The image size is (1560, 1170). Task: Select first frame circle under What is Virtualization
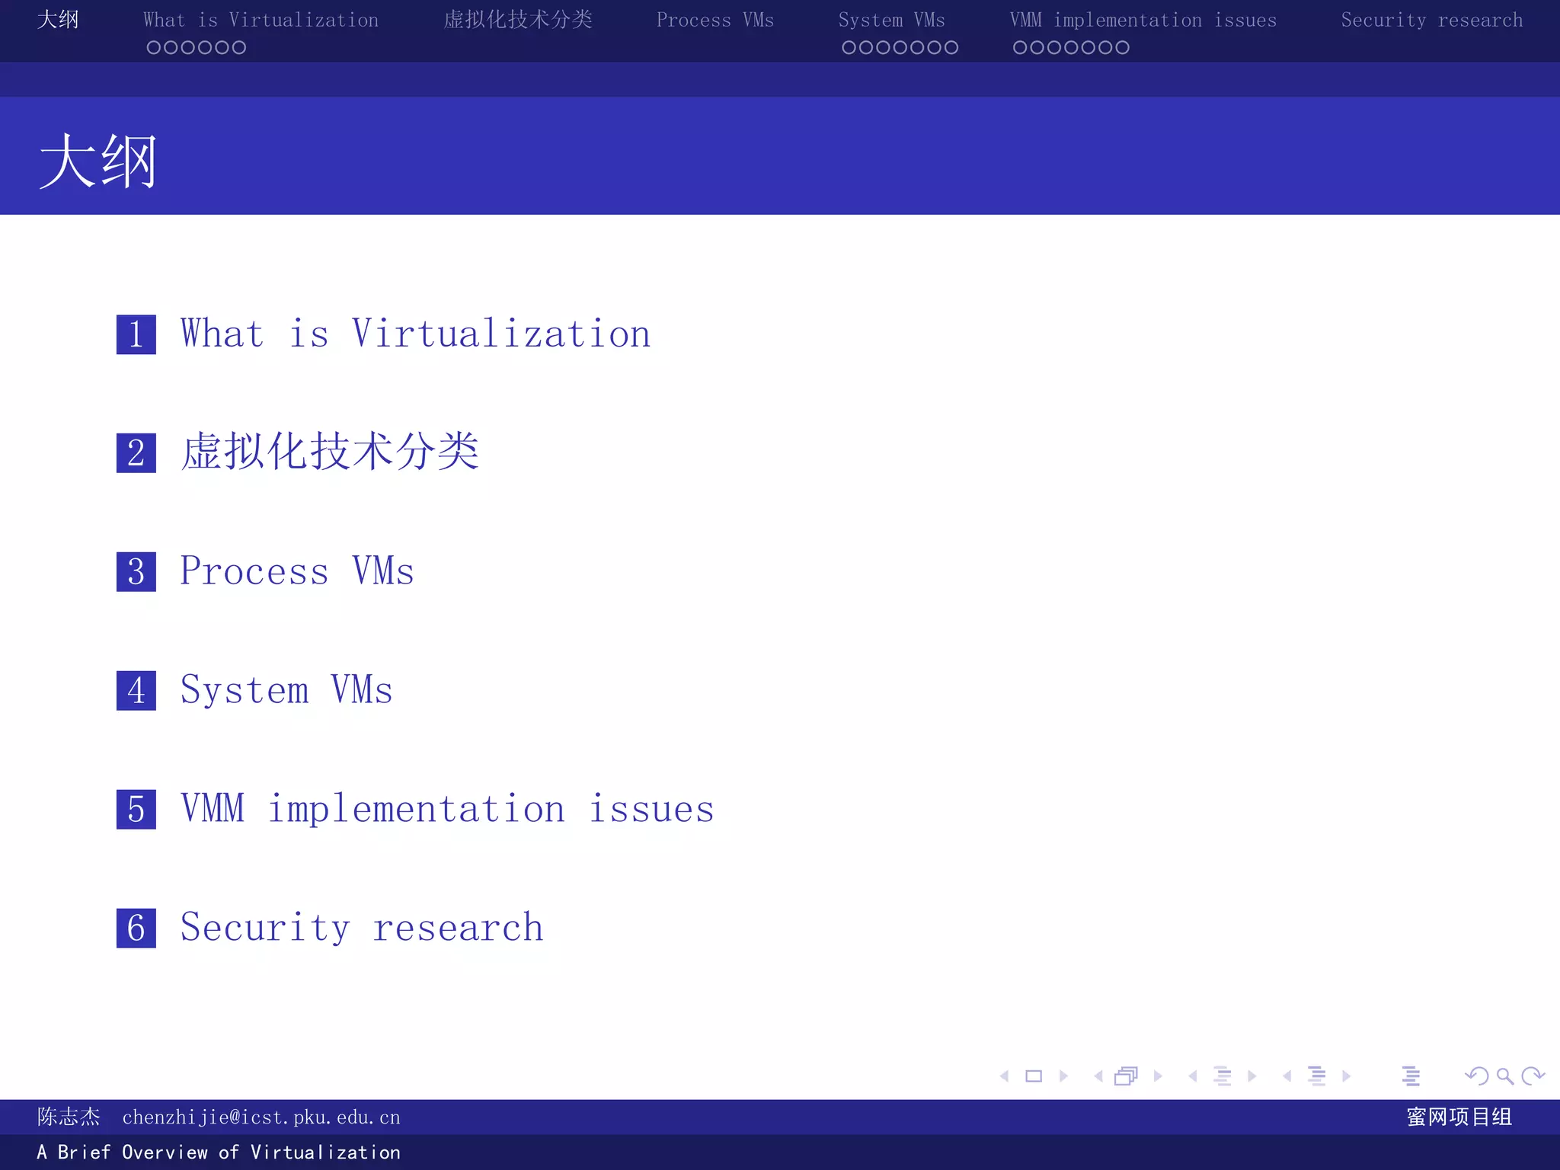click(x=154, y=47)
